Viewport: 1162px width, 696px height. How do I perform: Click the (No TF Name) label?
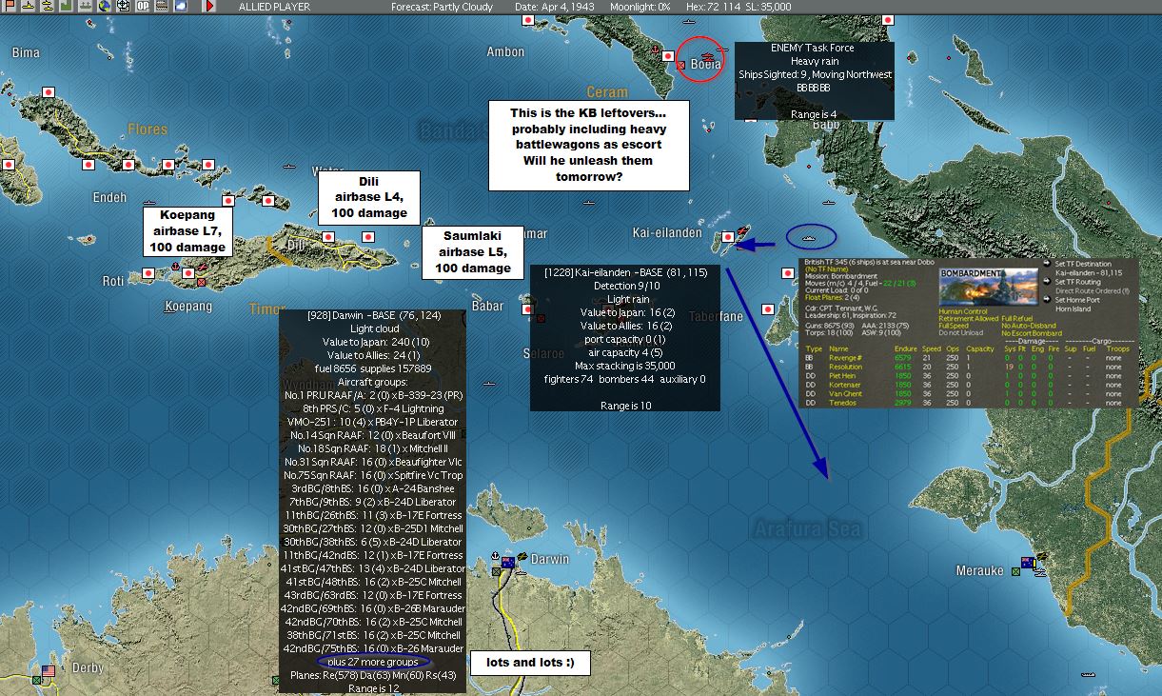[x=827, y=269]
